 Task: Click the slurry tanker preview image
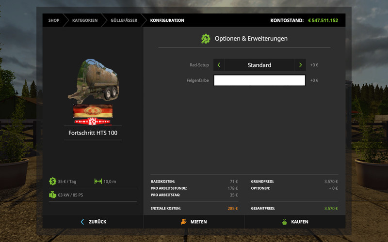[92, 80]
